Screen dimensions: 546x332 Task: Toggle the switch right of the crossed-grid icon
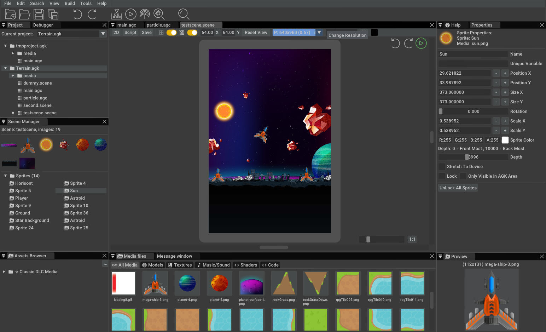pyautogui.click(x=192, y=33)
